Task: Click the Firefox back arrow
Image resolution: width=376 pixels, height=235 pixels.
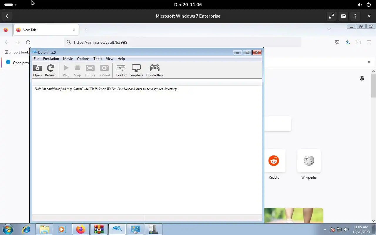Action: click(7, 42)
